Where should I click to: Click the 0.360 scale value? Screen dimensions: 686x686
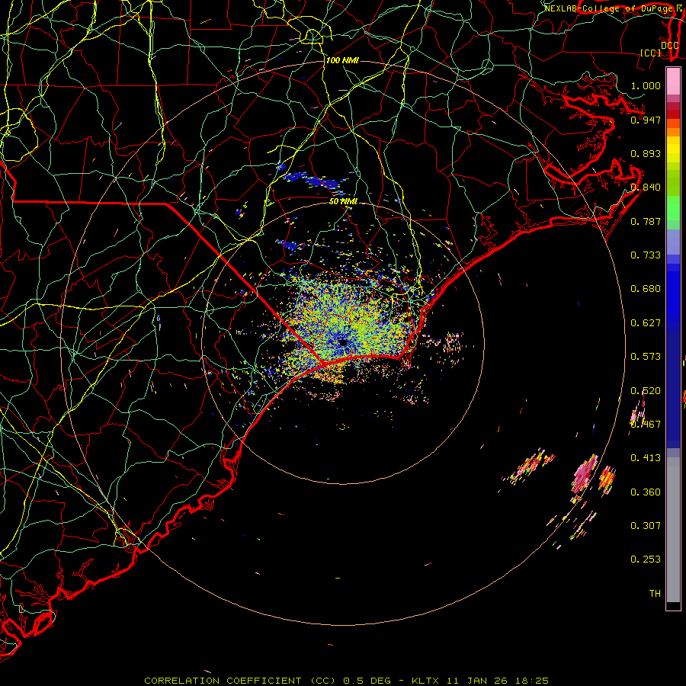click(x=646, y=492)
